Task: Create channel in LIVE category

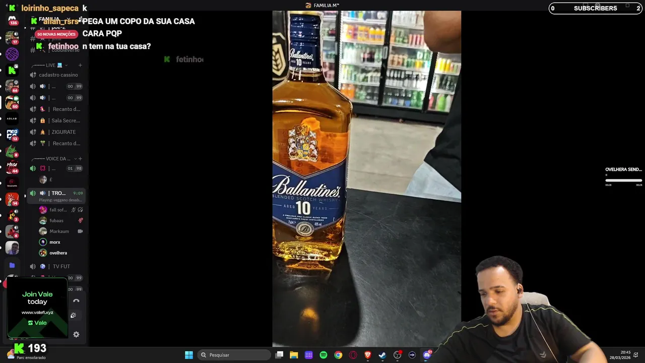Action: 80,65
